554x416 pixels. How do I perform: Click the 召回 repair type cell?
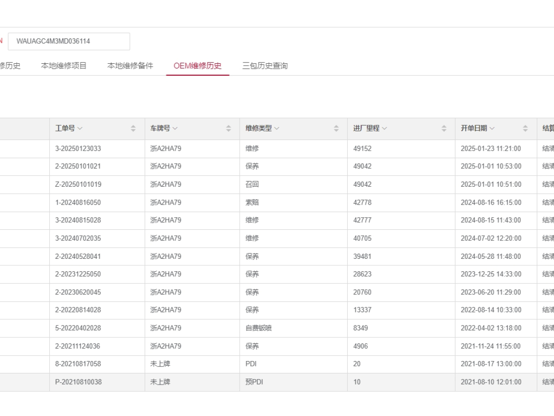(252, 184)
